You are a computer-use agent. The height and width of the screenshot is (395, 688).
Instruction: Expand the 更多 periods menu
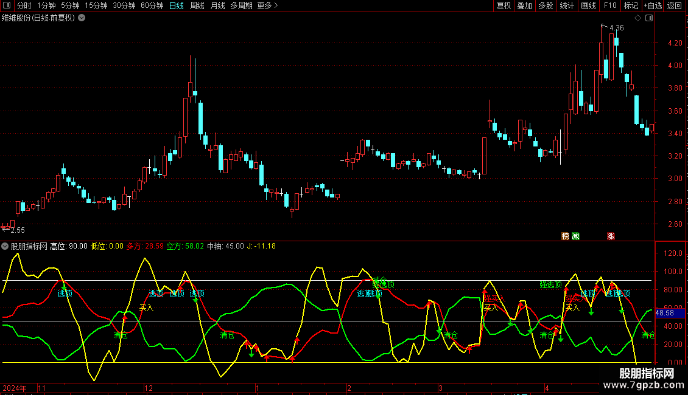(267, 6)
